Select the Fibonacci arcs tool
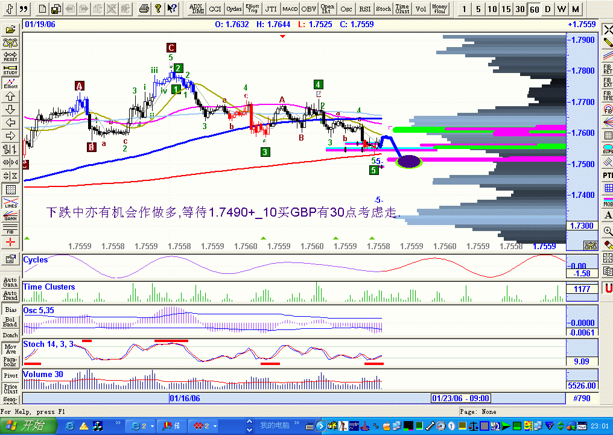This screenshot has height=435, width=613. 608,109
